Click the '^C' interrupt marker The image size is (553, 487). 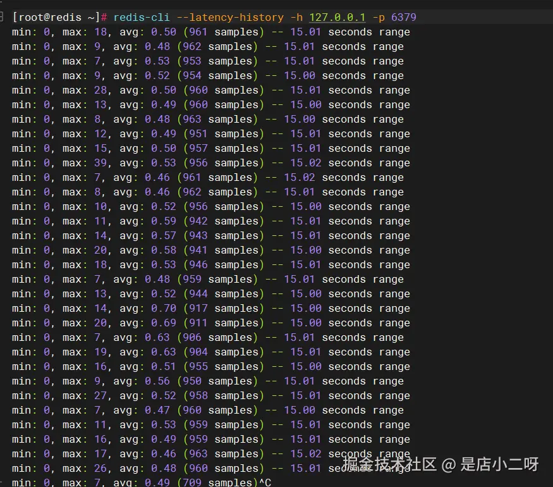point(265,483)
